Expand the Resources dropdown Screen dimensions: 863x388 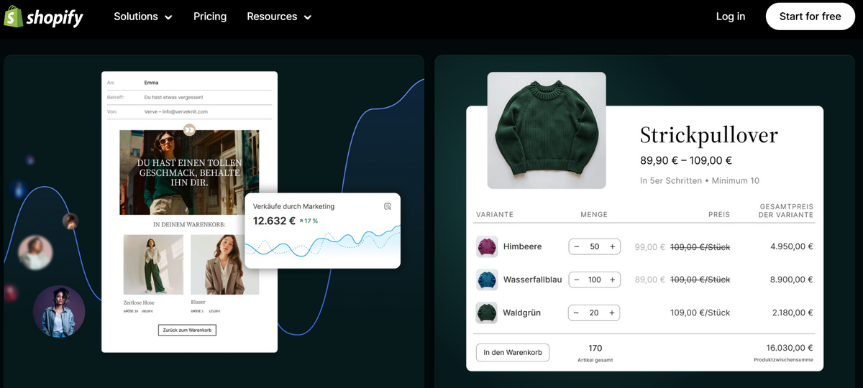click(279, 17)
